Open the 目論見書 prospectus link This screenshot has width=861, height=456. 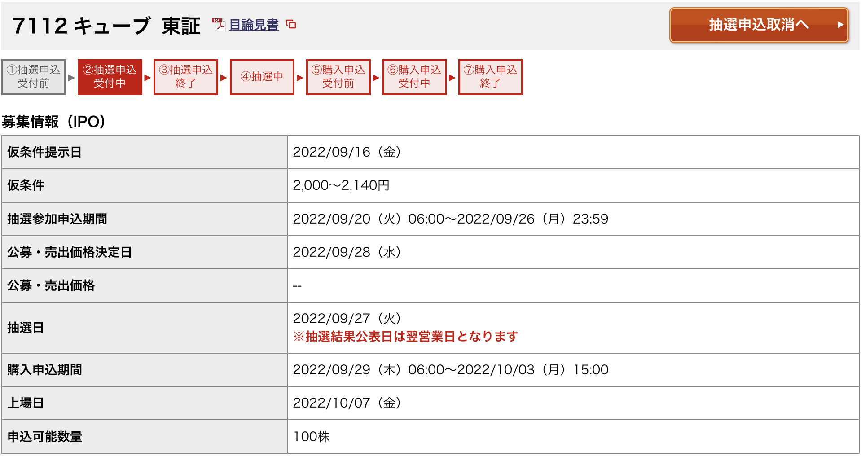click(x=254, y=25)
